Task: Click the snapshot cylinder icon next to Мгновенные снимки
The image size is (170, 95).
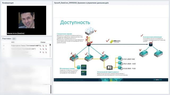Action: 79,67
